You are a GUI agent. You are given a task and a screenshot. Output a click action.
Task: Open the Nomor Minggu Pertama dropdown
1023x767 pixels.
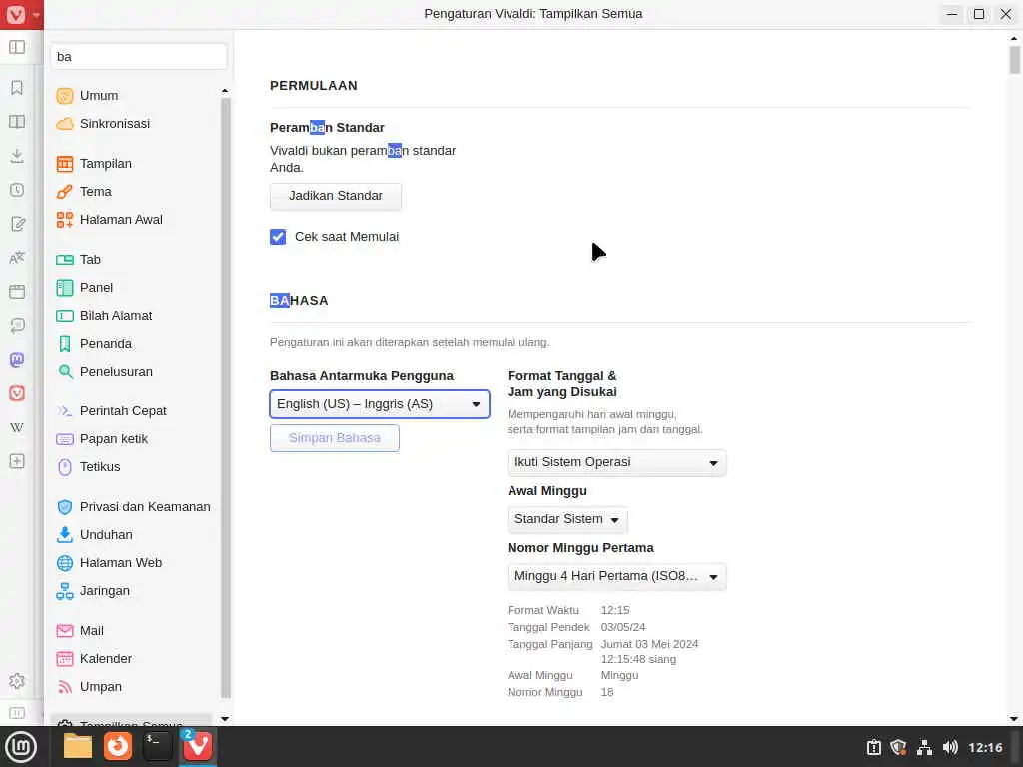(617, 576)
